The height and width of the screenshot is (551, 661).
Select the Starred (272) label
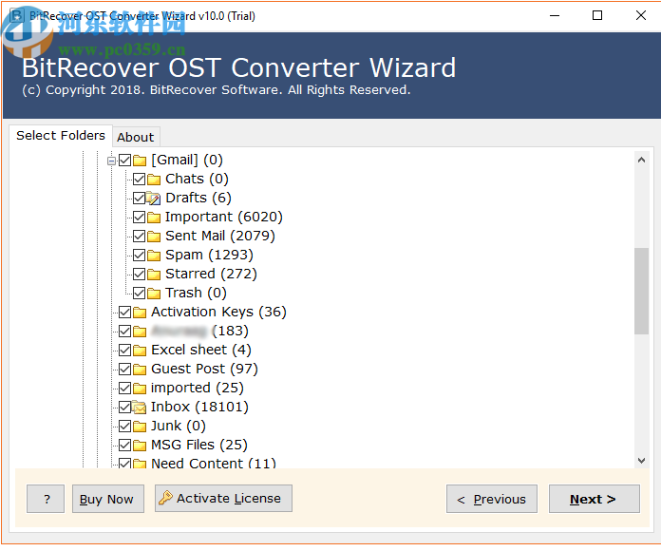click(211, 274)
